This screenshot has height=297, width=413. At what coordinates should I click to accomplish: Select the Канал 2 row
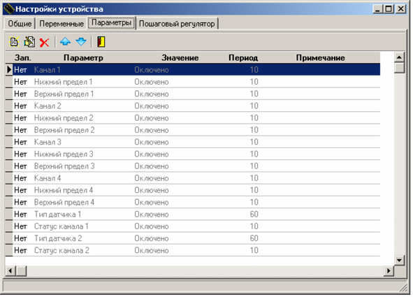click(x=196, y=106)
